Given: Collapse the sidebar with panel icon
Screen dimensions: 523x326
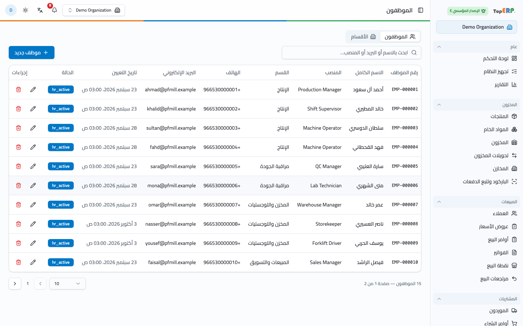Looking at the screenshot, I should click(421, 10).
